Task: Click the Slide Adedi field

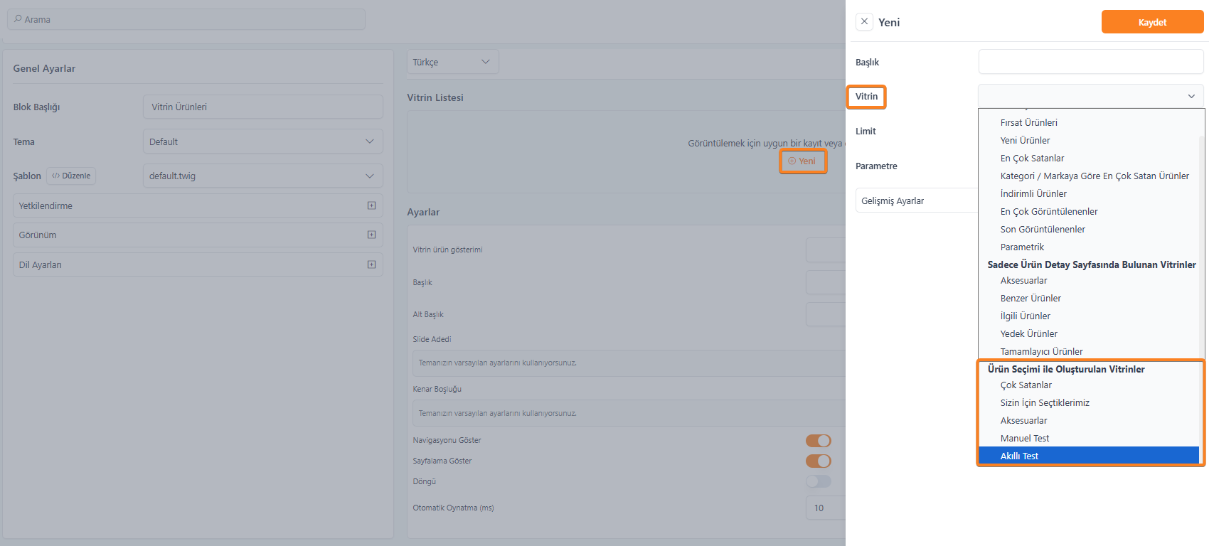Action: (629, 363)
